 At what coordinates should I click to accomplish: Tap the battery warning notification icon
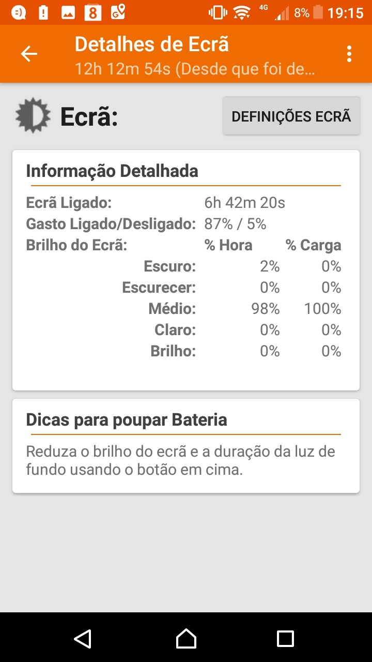pos(43,12)
